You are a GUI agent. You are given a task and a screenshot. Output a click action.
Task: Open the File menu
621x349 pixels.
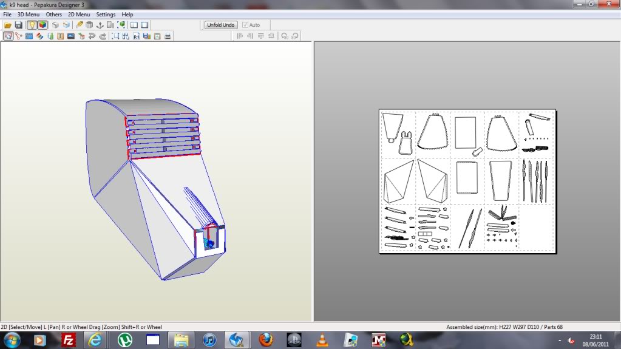point(7,14)
